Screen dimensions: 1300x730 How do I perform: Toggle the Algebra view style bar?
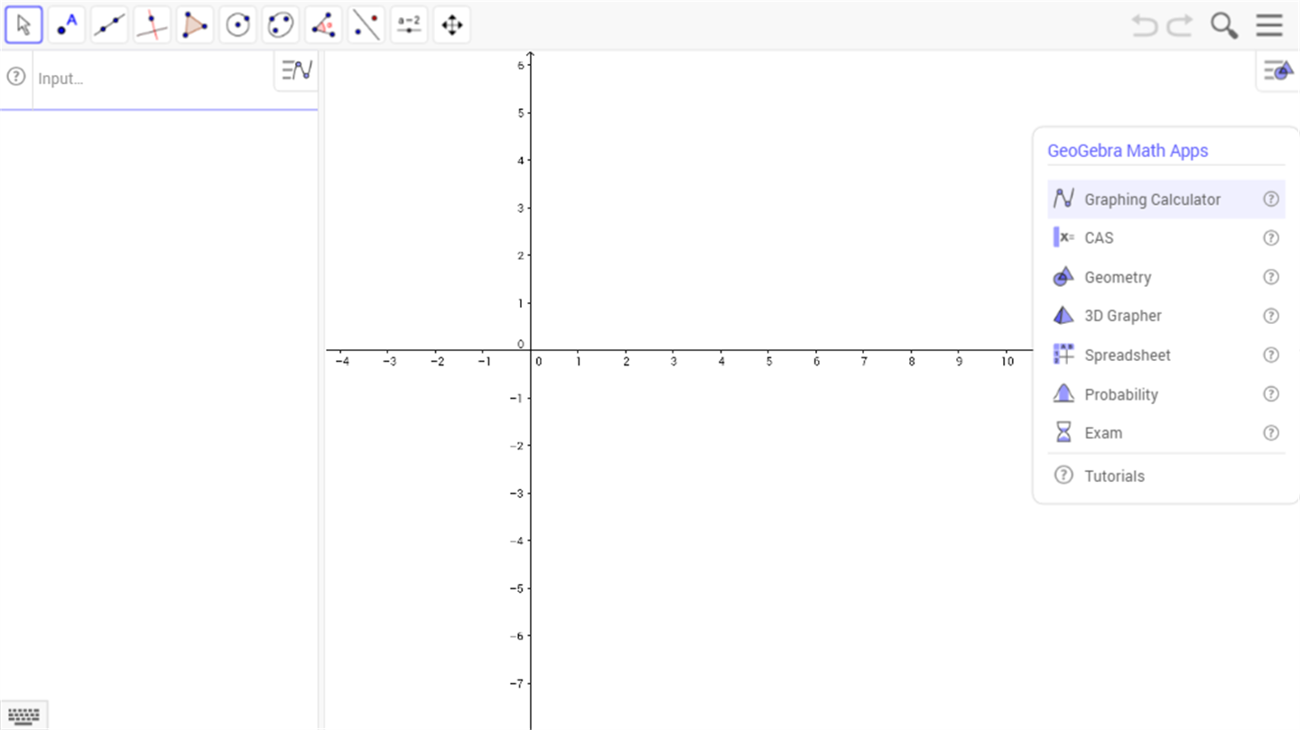pyautogui.click(x=297, y=70)
